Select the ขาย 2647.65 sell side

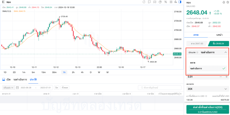pos(197,43)
